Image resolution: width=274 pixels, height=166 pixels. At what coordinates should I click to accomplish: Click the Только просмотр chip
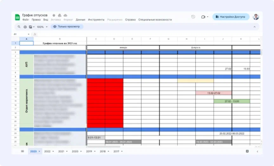pos(67,27)
